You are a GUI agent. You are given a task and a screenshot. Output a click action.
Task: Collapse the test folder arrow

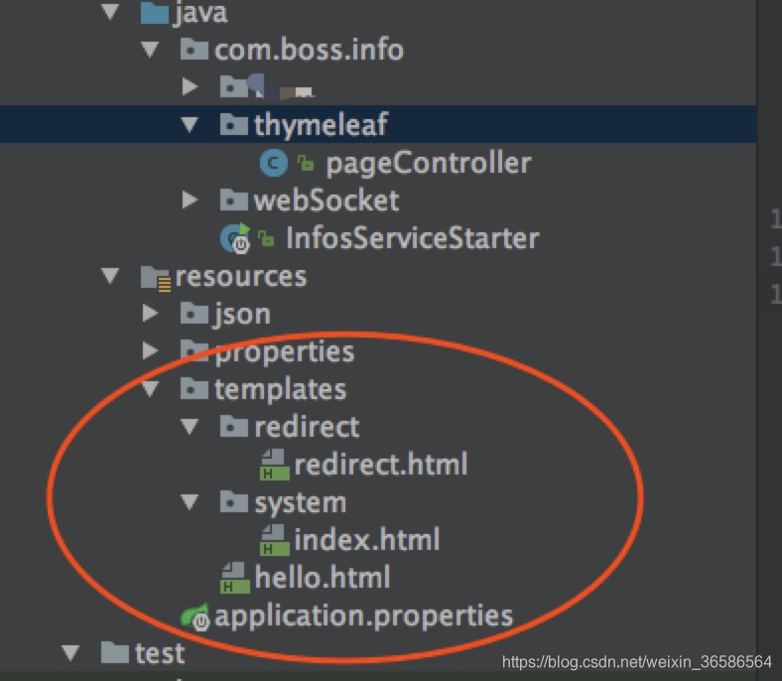click(69, 653)
